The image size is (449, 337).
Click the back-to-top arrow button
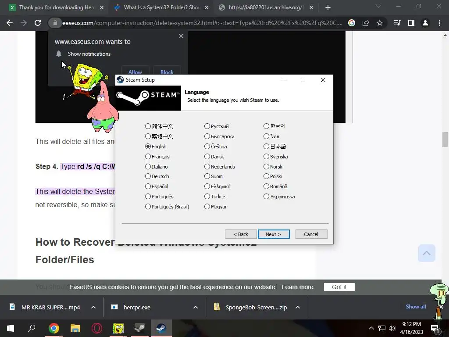click(x=427, y=253)
